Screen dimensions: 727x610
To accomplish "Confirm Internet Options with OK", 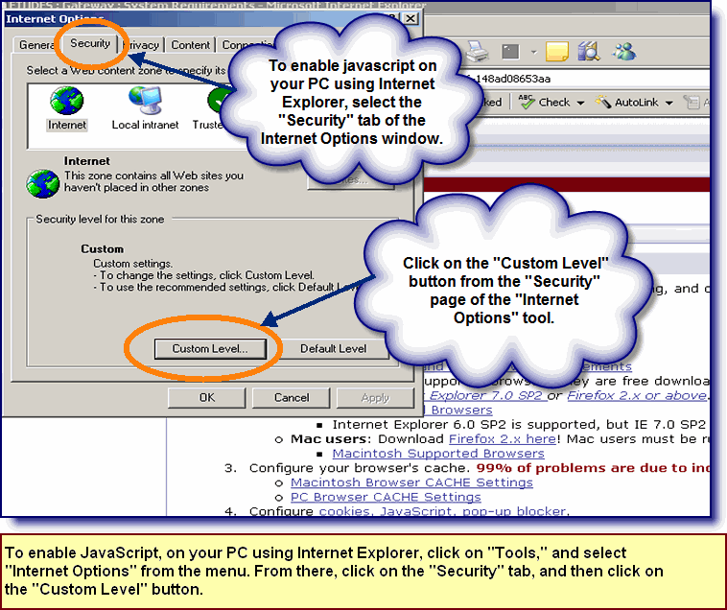I will (x=207, y=398).
